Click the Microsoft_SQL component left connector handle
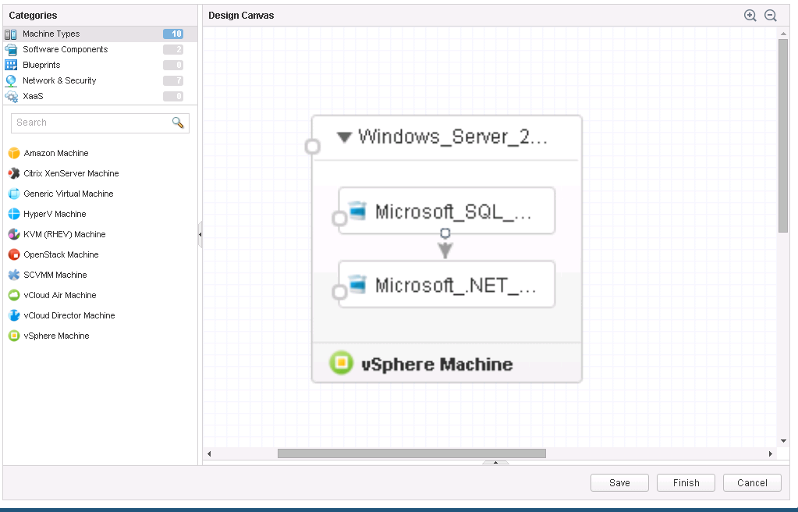 [x=339, y=219]
